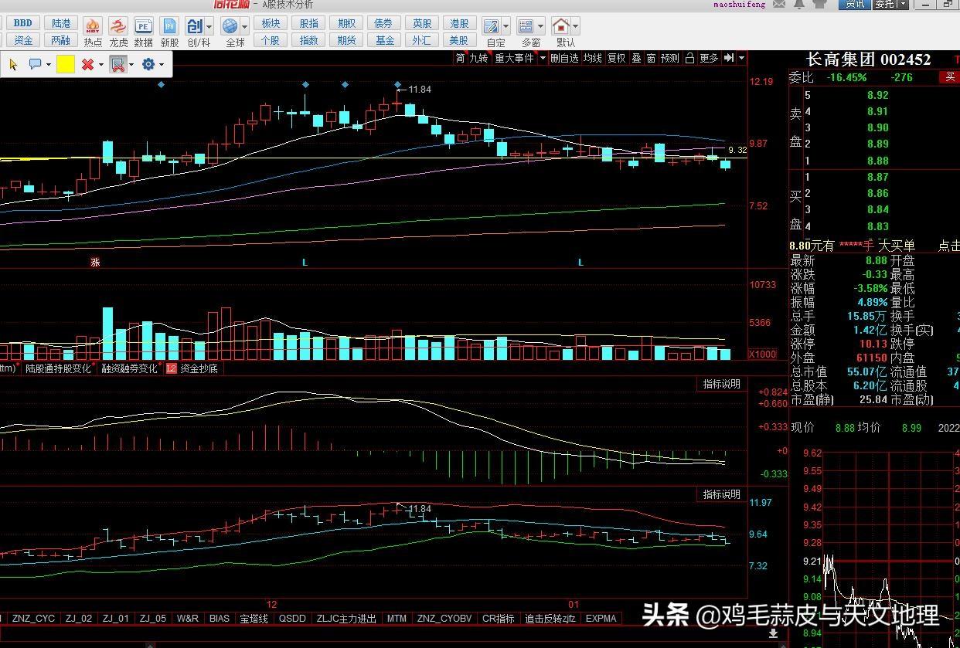The width and height of the screenshot is (960, 648).
Task: Click the 删自选 remove-from-watchlist button
Action: click(x=564, y=58)
